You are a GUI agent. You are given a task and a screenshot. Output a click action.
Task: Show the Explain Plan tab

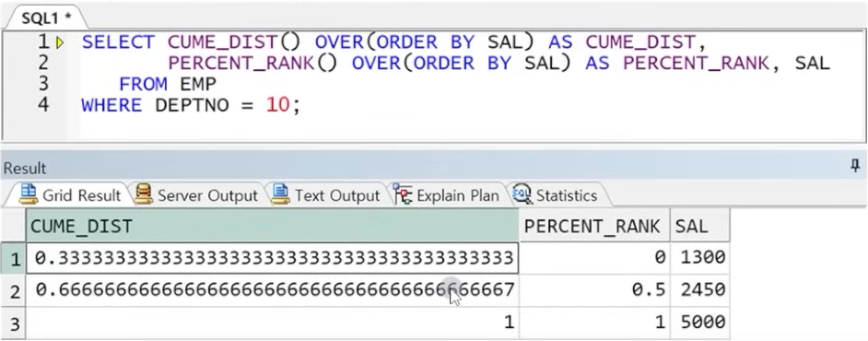pos(447,195)
